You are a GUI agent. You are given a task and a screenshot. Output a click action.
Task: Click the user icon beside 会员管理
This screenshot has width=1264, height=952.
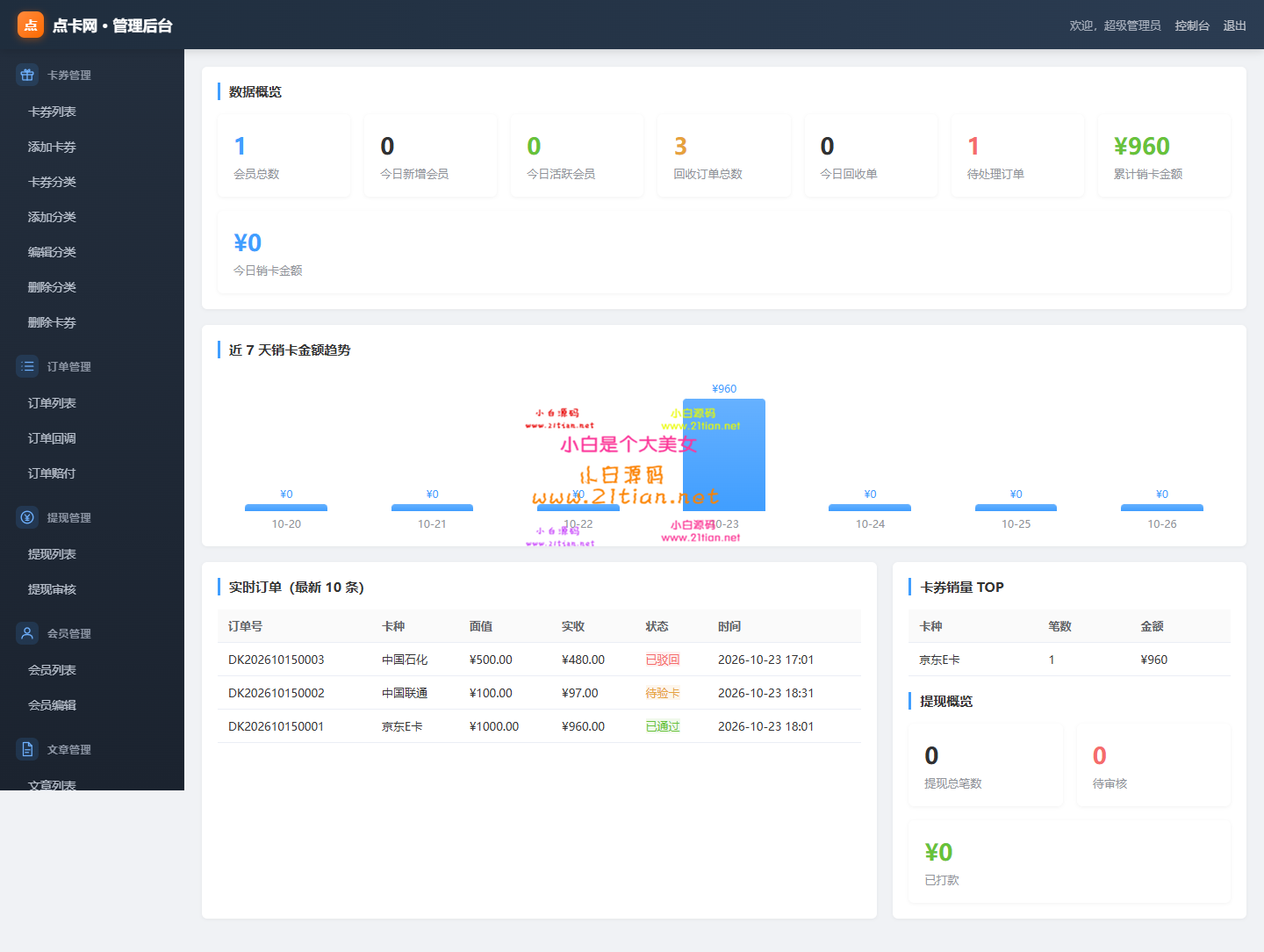tap(27, 633)
